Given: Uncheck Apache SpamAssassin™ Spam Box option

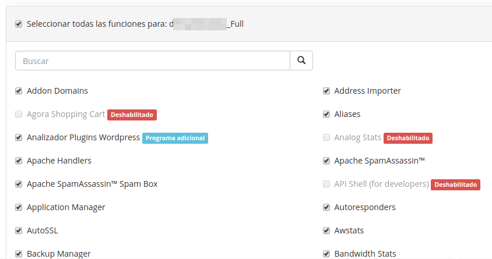Looking at the screenshot, I should [x=19, y=184].
